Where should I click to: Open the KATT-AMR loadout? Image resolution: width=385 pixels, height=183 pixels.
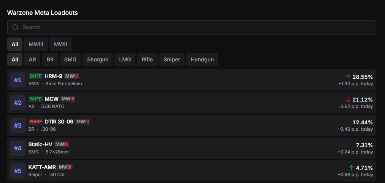[190, 171]
